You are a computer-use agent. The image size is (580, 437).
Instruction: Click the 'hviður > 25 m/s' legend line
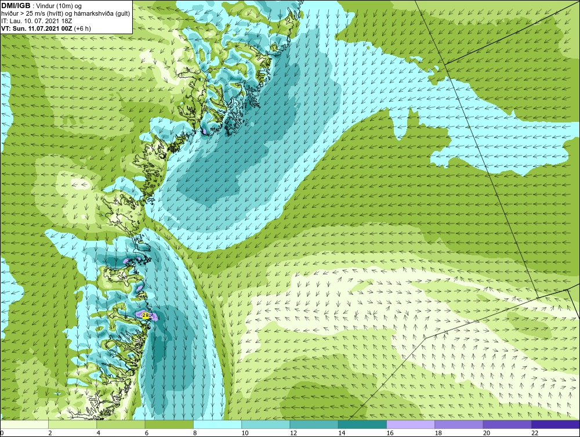point(66,14)
